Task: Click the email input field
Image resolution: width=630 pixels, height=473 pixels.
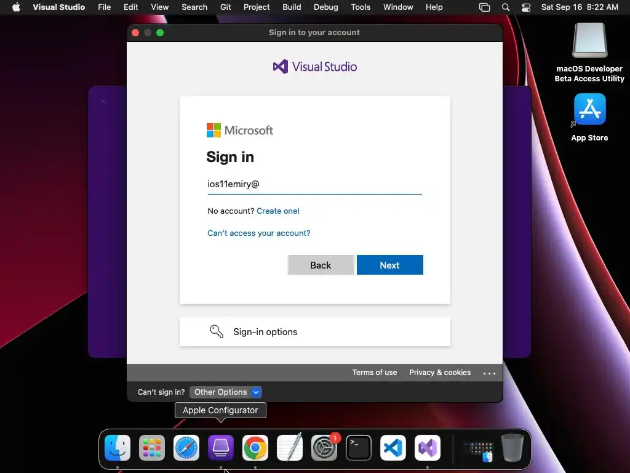Action: click(x=314, y=184)
